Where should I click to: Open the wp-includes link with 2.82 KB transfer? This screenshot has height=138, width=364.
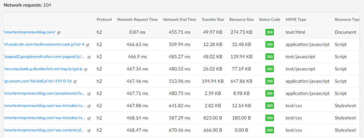[x=44, y=106]
